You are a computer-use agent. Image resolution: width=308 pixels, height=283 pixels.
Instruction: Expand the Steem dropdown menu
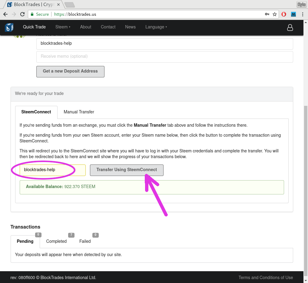(63, 27)
